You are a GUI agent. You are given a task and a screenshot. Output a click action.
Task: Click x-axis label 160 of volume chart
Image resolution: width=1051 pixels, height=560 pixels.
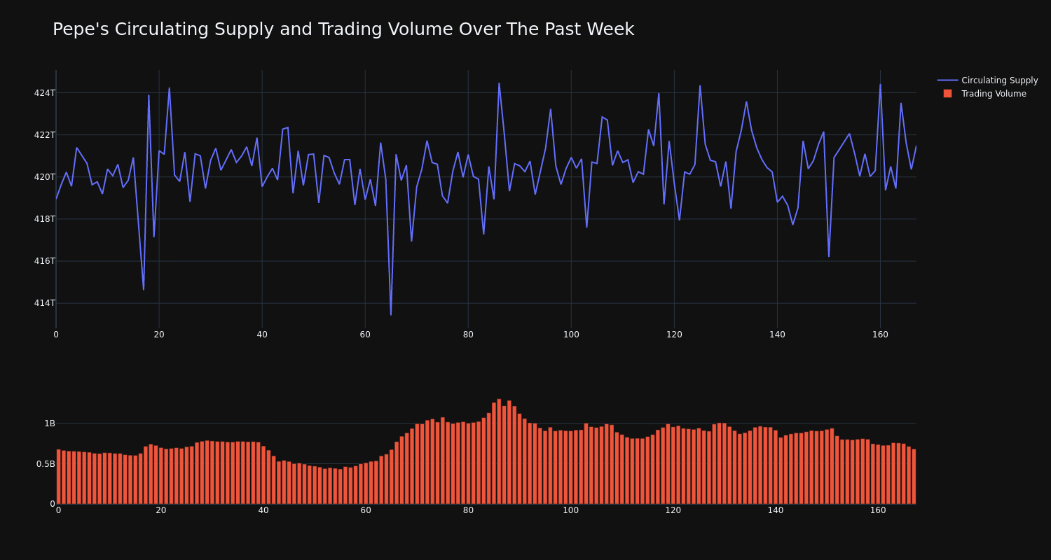coord(878,510)
